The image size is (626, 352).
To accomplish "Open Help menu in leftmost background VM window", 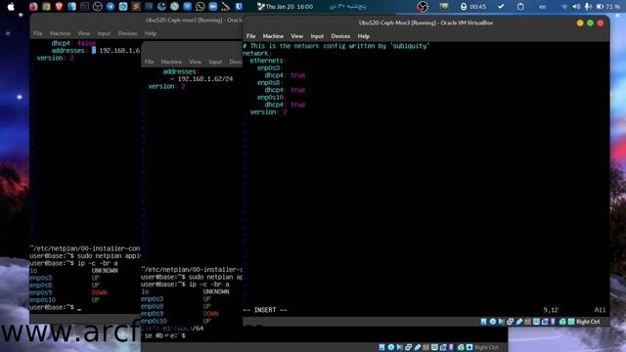I will [151, 33].
